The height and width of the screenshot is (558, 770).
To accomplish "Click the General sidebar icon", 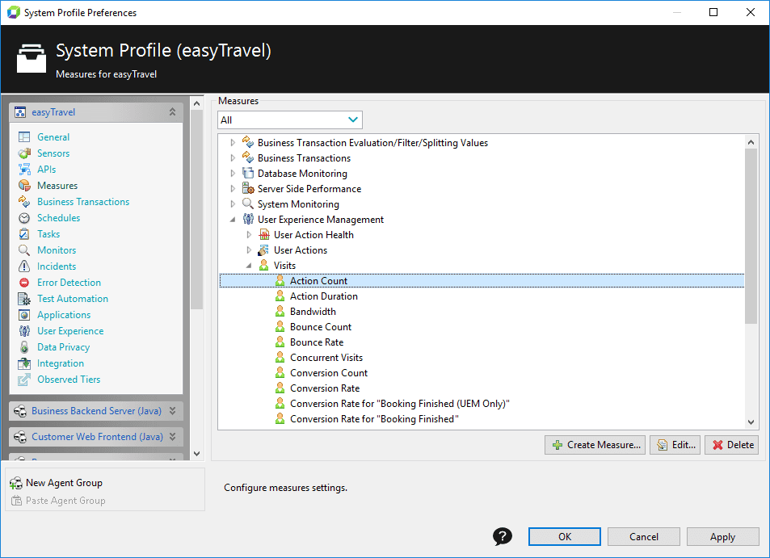I will [x=24, y=137].
